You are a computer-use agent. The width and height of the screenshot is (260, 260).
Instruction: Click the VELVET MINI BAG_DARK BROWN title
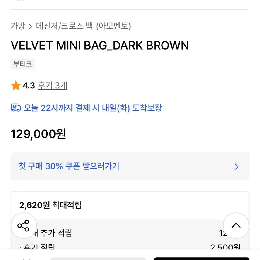(100, 45)
